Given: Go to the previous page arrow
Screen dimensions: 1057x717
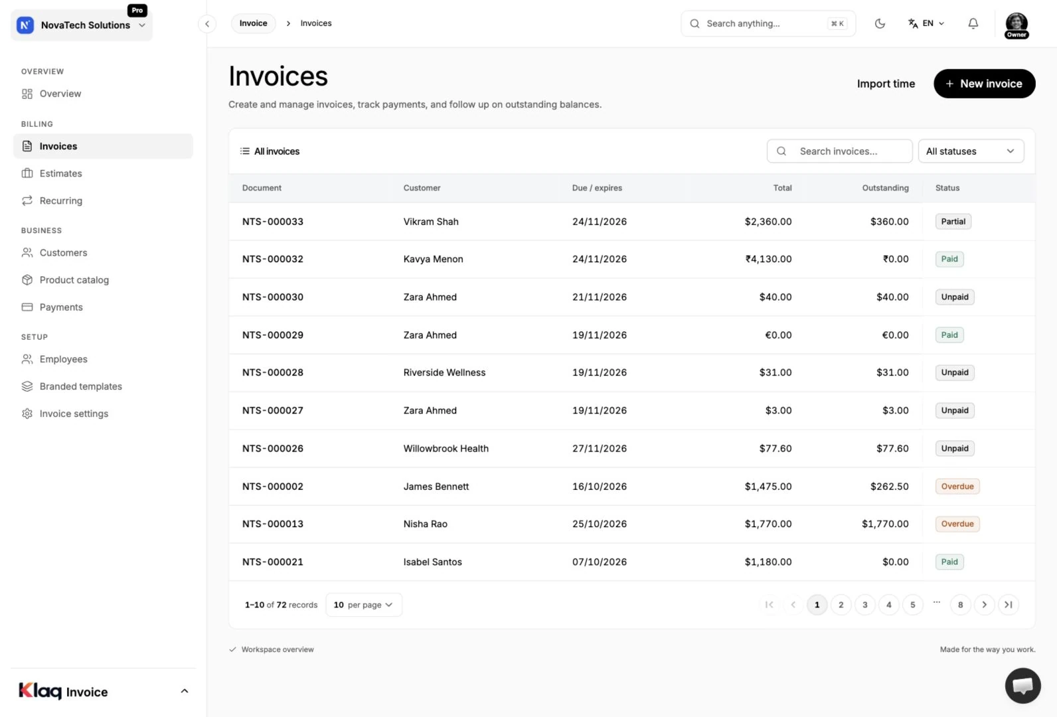Looking at the screenshot, I should coord(793,605).
